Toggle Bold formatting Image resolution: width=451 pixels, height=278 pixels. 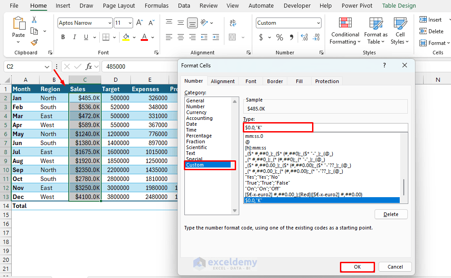(63, 37)
